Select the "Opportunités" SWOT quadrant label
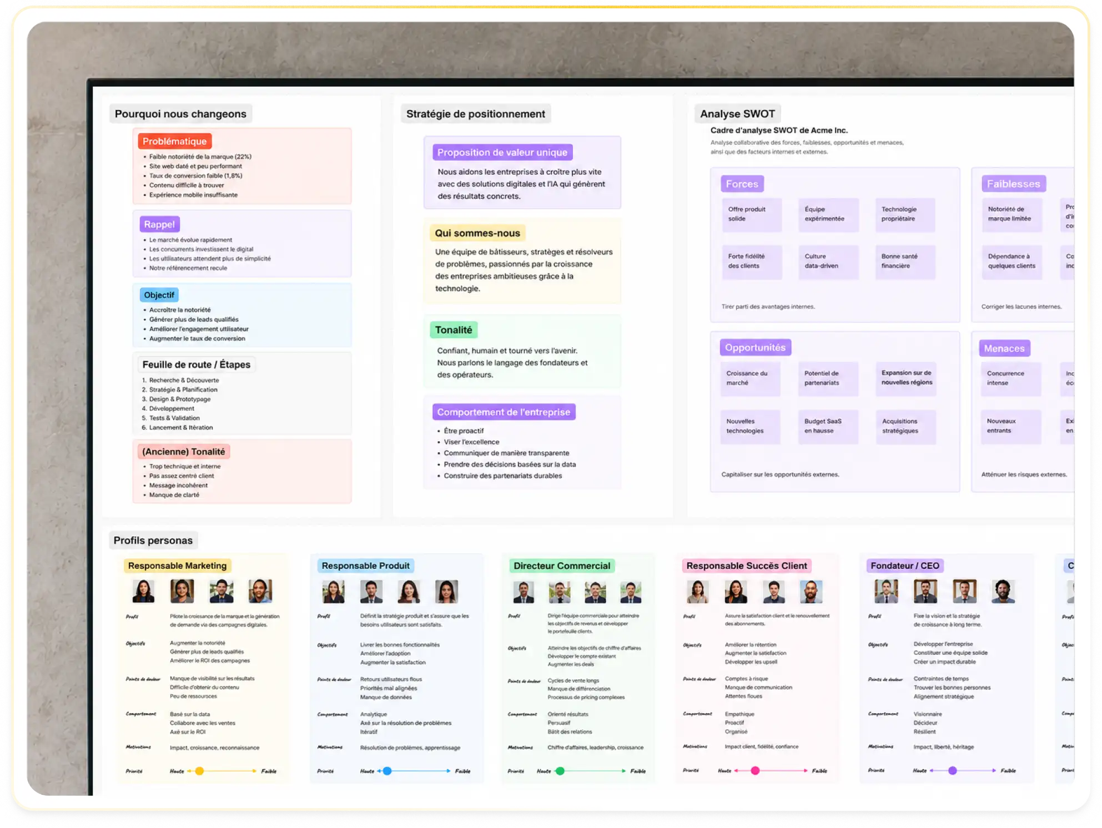1102x828 pixels. coord(755,347)
